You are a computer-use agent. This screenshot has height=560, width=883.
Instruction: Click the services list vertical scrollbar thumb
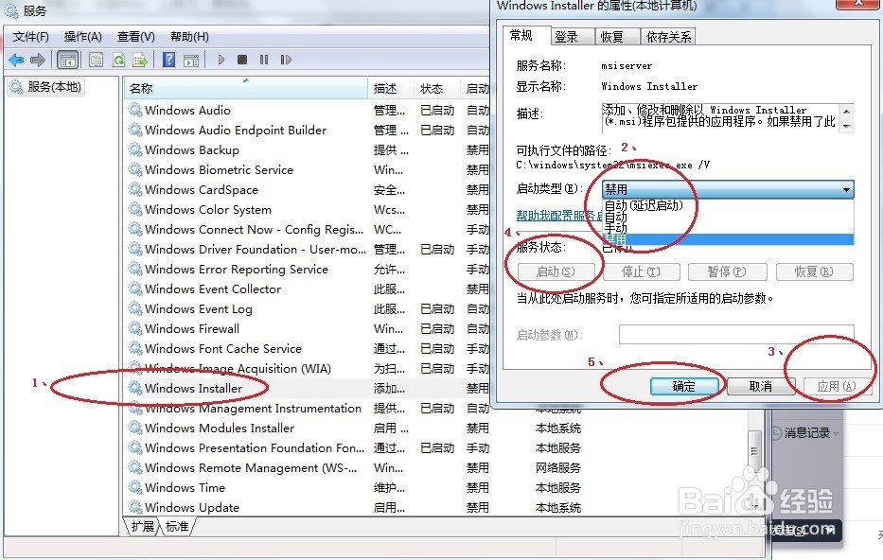point(754,450)
